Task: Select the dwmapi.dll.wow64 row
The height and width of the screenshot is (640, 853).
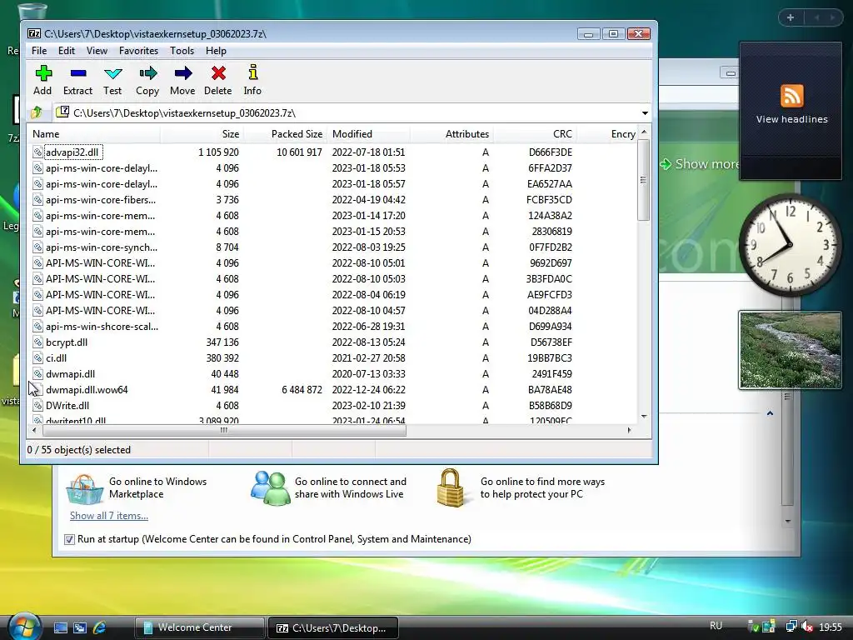Action: 333,390
